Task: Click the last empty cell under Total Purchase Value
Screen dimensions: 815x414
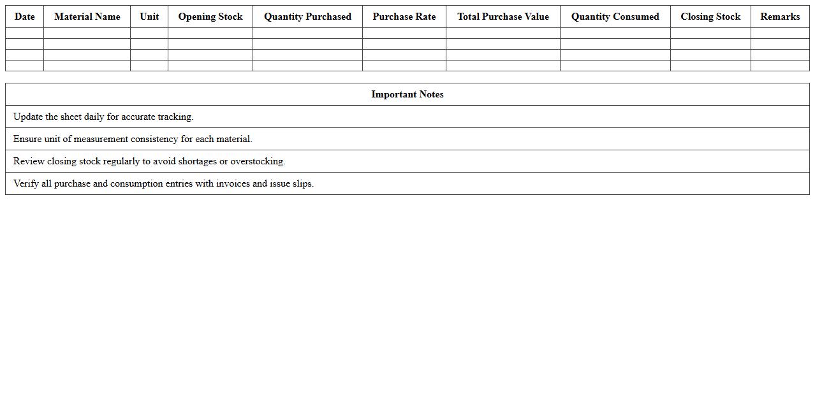Action: pos(503,66)
